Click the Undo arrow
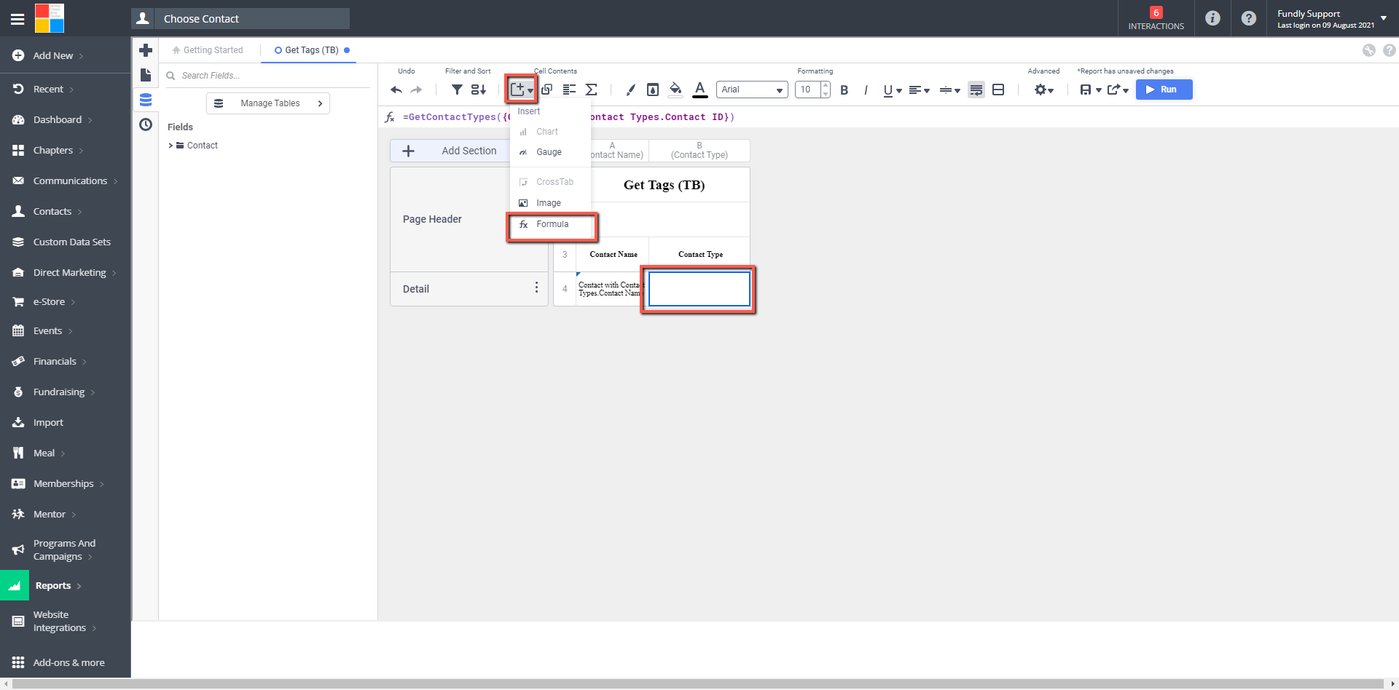 396,90
